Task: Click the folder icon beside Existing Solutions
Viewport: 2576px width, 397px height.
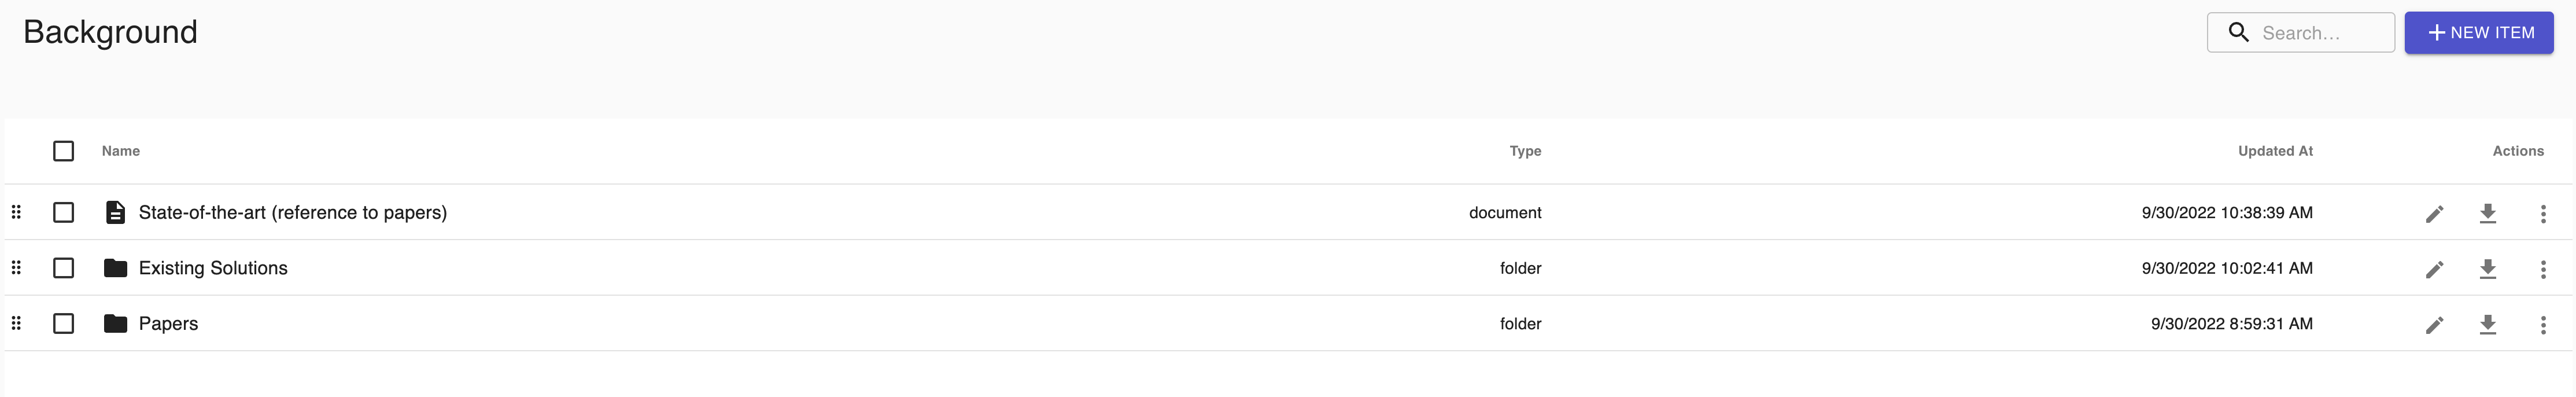Action: point(115,267)
